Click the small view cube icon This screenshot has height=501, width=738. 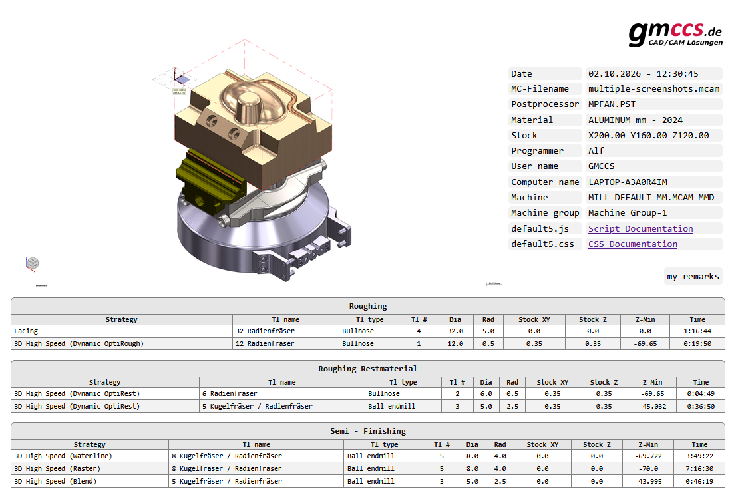(33, 263)
